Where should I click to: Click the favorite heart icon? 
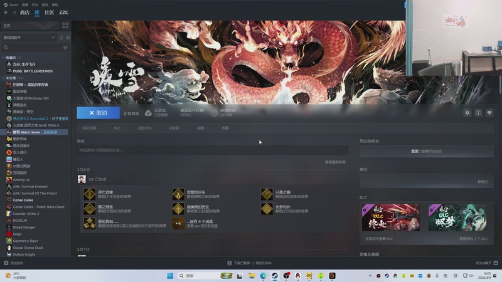coord(489,113)
